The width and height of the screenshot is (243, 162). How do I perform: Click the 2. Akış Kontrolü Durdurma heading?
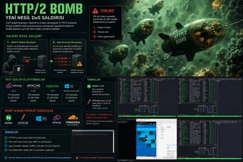point(67,42)
